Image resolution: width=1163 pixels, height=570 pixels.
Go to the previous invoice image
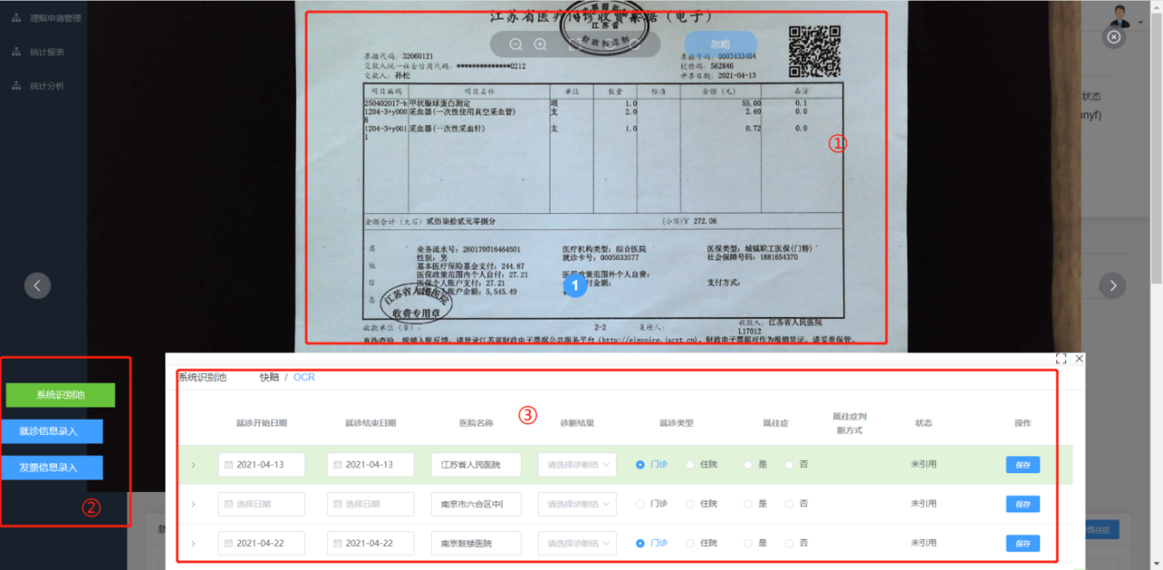(x=37, y=285)
